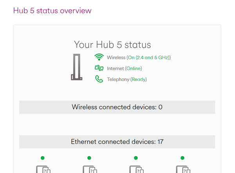
Task: Click the Internet 'Online' status text
Action: tap(134, 69)
